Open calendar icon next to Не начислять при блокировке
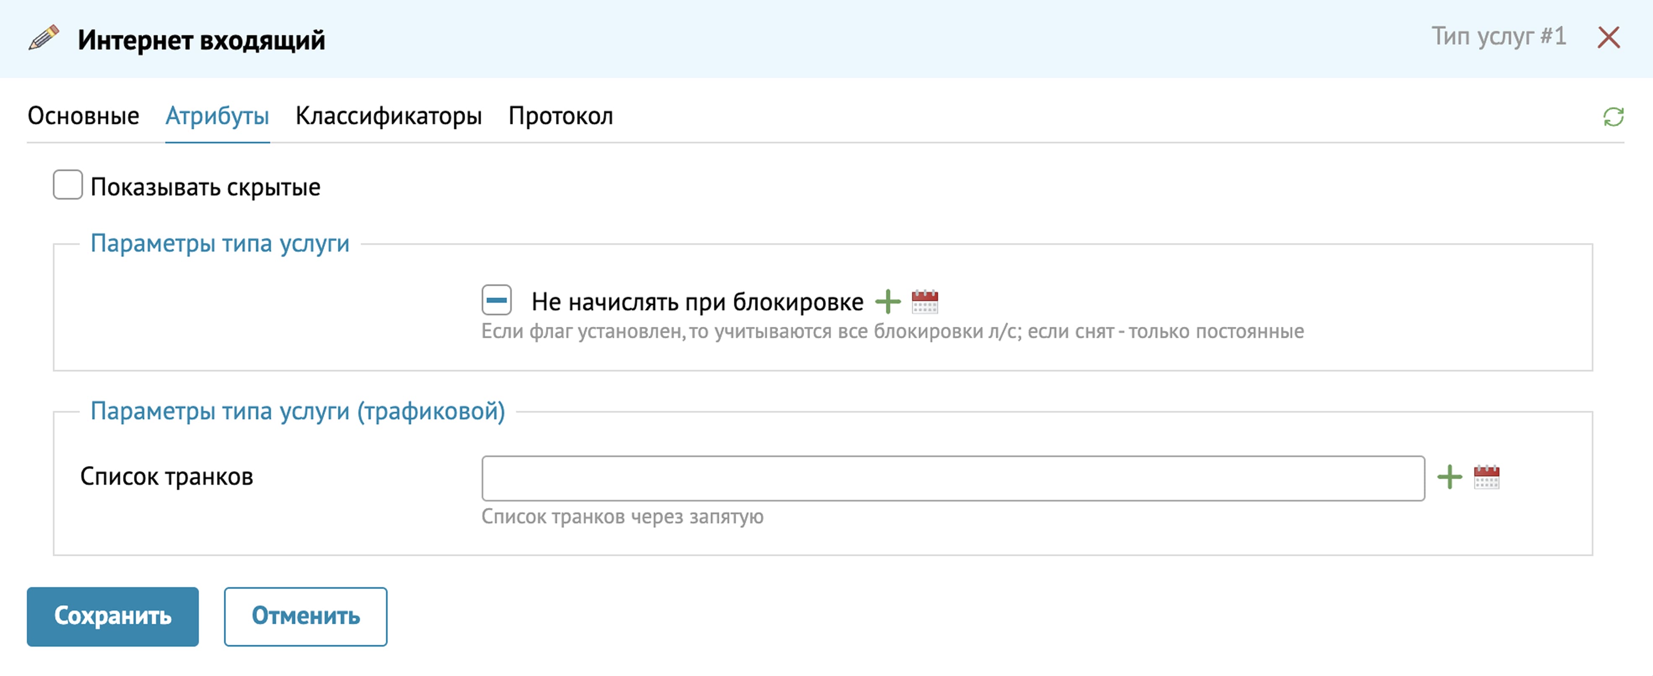1653x676 pixels. pos(925,302)
